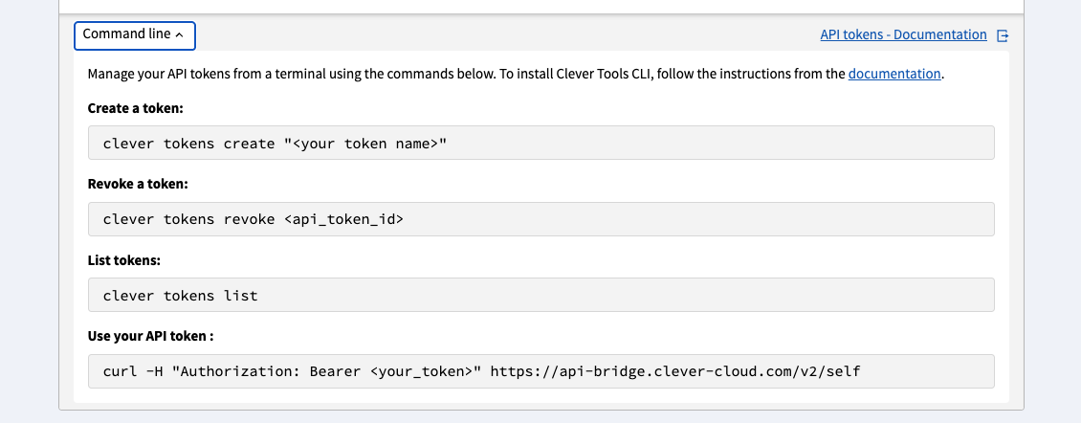Click the curl Authorization Bearer command block
Image resolution: width=1081 pixels, height=423 pixels.
pos(540,371)
